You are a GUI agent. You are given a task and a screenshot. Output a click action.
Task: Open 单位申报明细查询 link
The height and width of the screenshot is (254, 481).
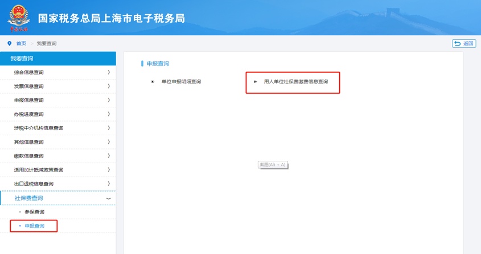pyautogui.click(x=181, y=81)
